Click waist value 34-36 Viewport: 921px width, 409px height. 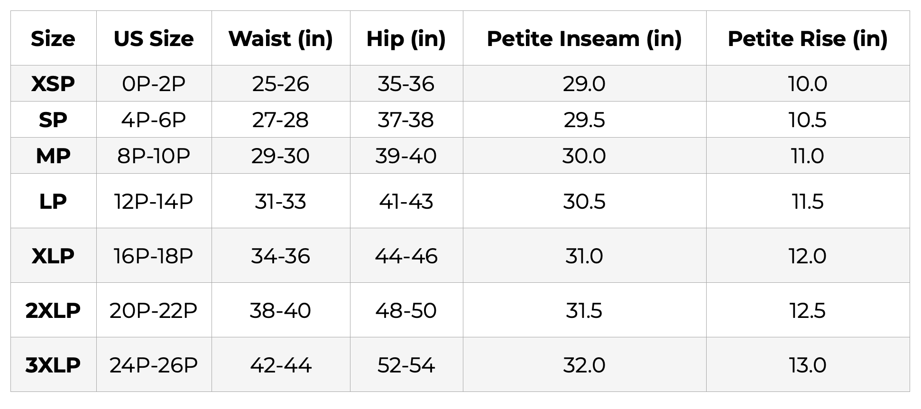281,256
